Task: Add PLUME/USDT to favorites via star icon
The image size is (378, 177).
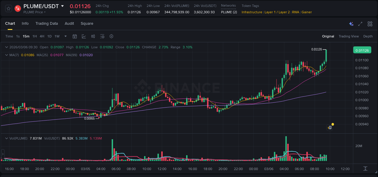Action: 8,8
